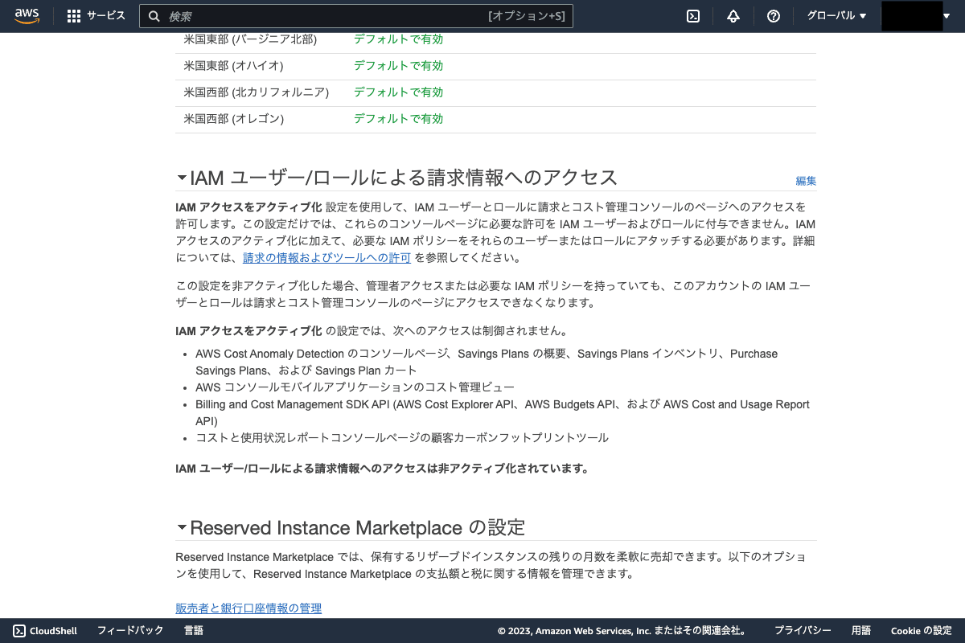Open the notifications bell
Image resolution: width=965 pixels, height=643 pixels.
tap(733, 16)
